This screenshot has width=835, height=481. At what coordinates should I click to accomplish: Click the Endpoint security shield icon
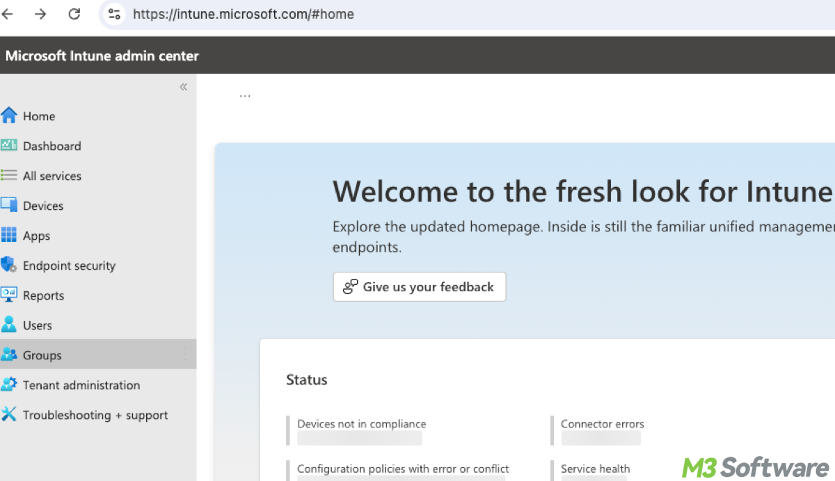coord(9,265)
